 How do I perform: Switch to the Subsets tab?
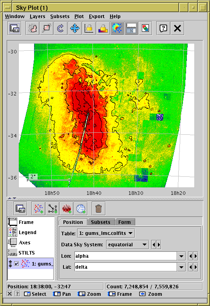(101, 222)
